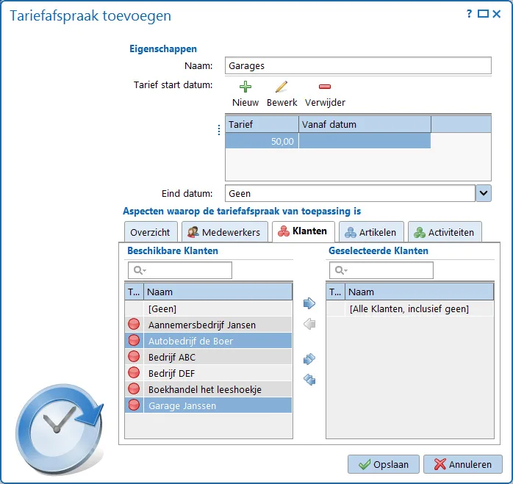Screen dimensions: 513x484
Task: Click the grid options dots beside Tarief table
Action: [219, 130]
